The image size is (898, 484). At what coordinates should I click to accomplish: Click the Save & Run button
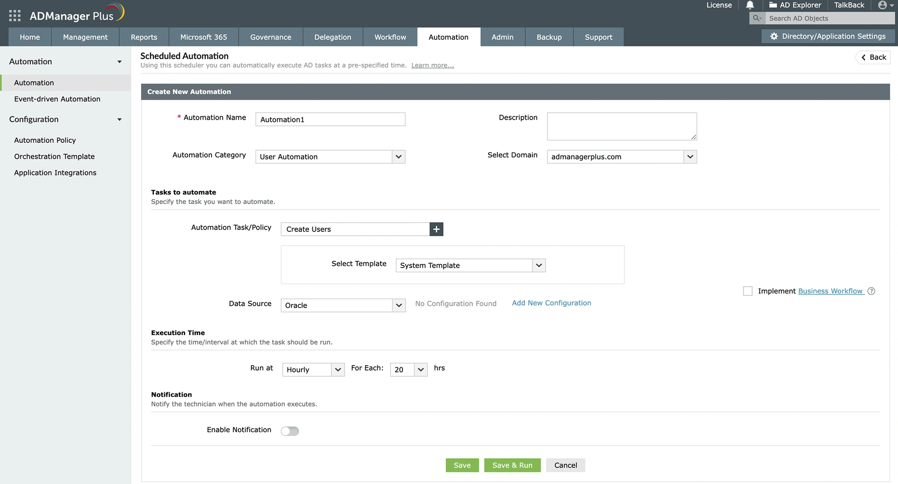[512, 465]
